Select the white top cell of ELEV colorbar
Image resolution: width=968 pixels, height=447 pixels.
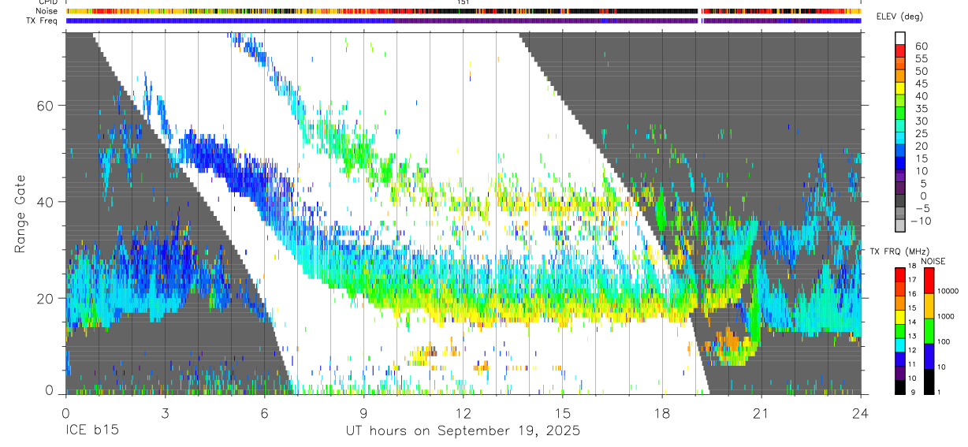(899, 37)
